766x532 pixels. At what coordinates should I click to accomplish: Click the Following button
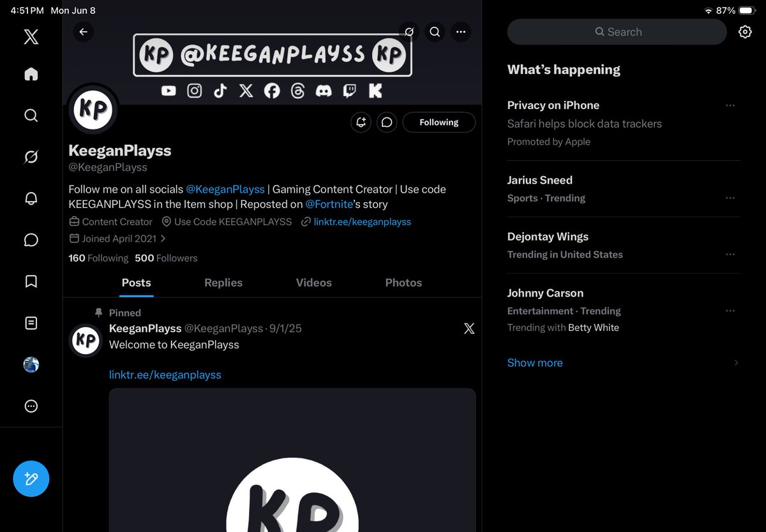point(439,122)
